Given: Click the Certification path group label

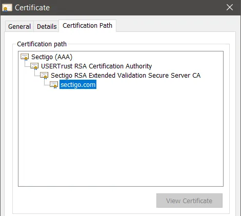Looking at the screenshot, I should (42, 44).
